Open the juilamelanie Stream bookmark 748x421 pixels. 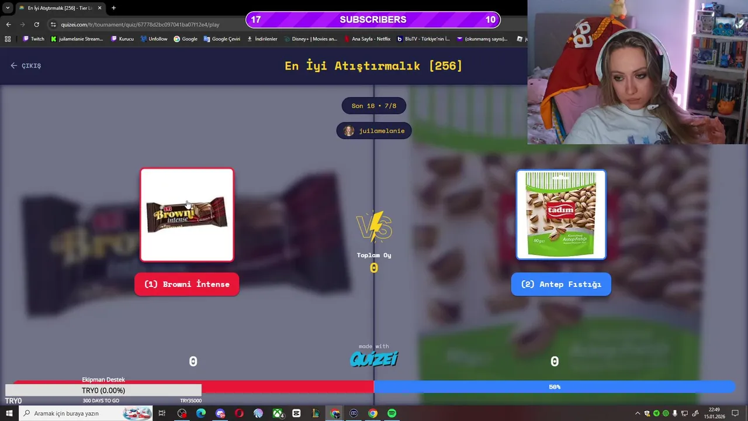tap(77, 39)
